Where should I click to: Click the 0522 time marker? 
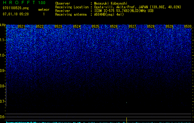(x=40, y=26)
